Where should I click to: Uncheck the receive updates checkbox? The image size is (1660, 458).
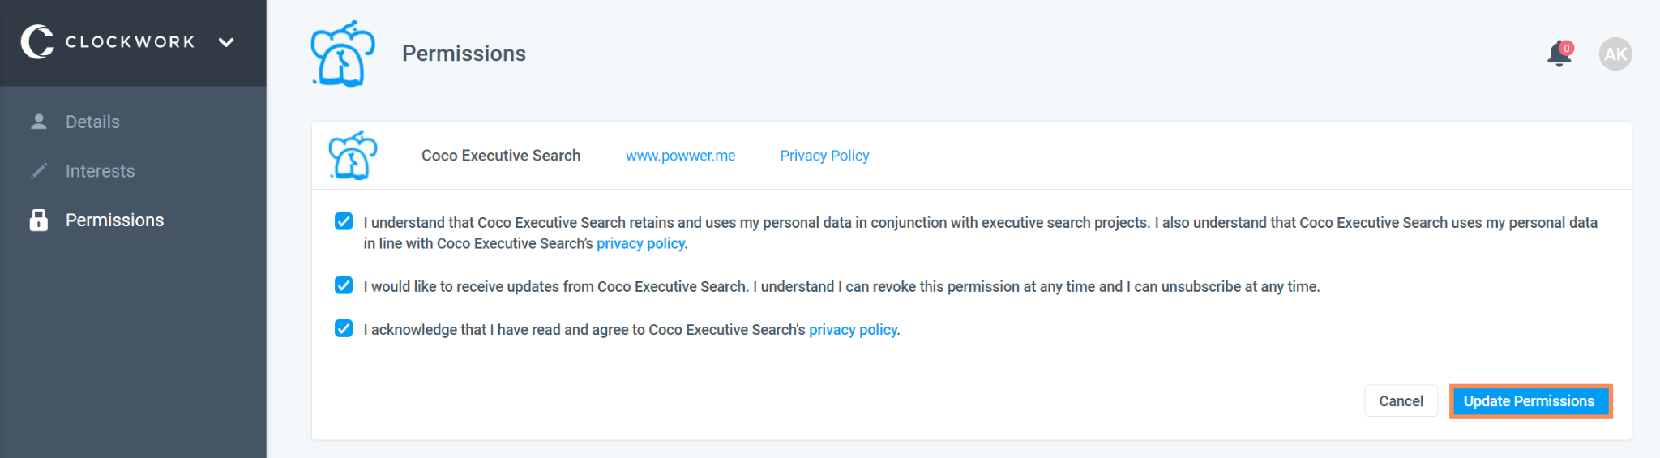pos(344,285)
